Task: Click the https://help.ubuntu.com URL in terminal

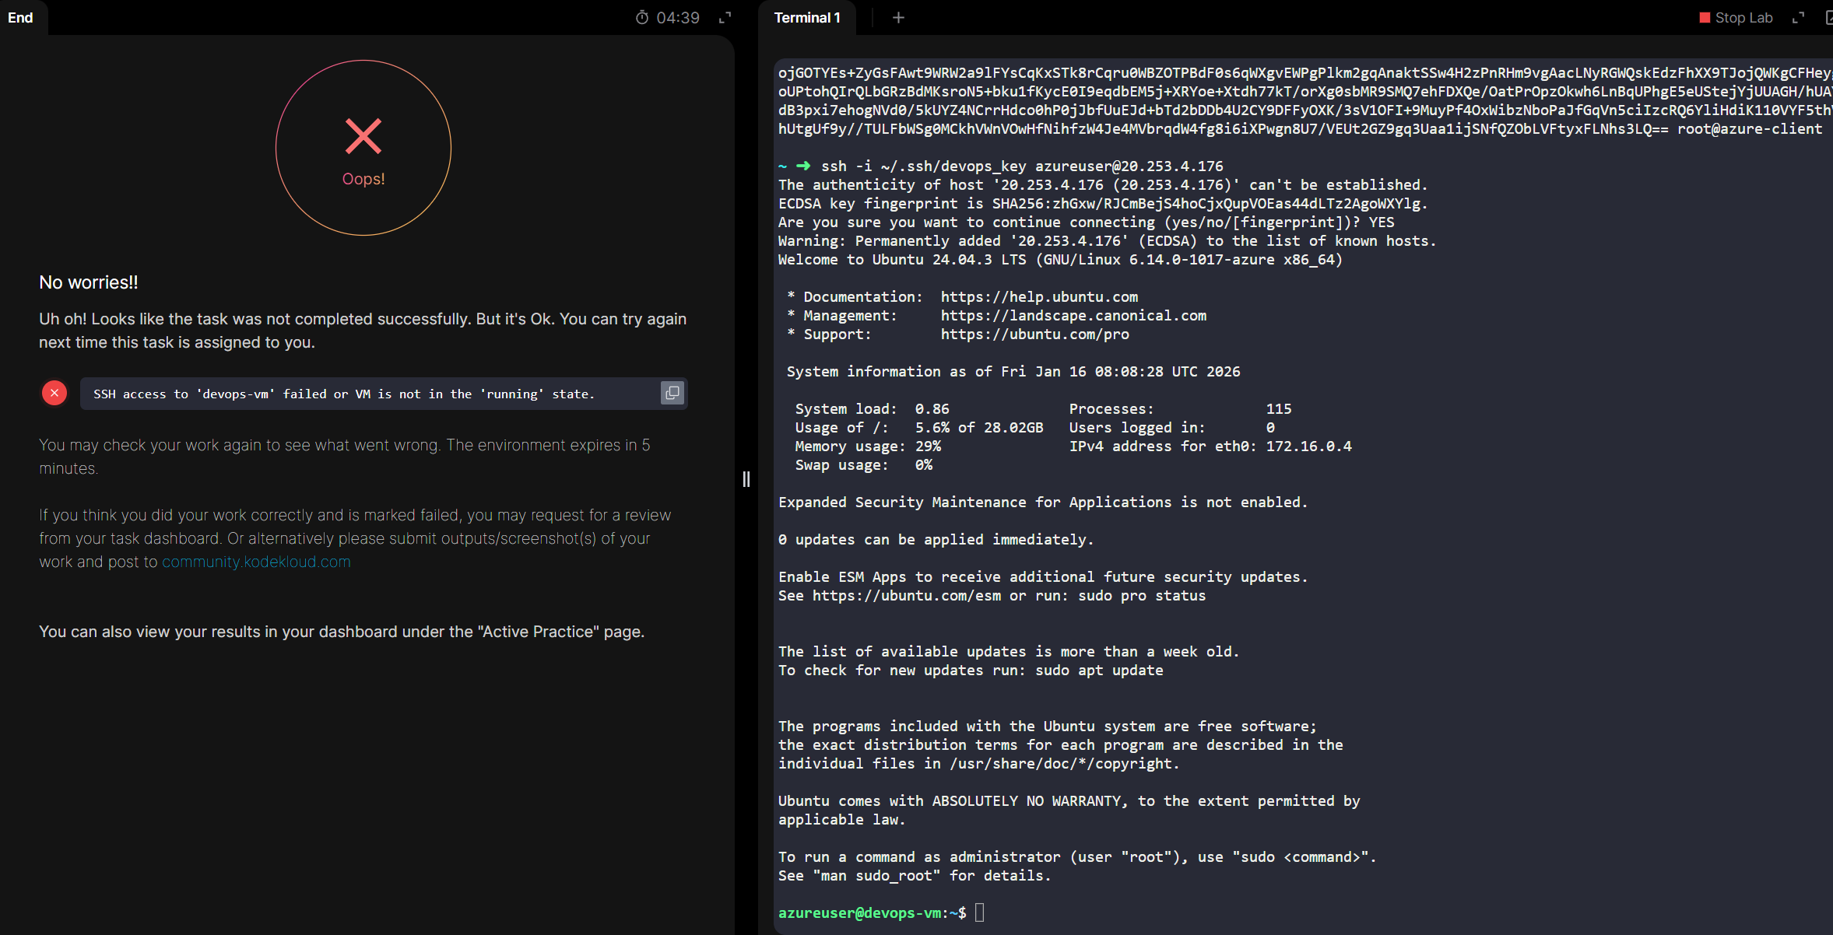Action: 1039,296
